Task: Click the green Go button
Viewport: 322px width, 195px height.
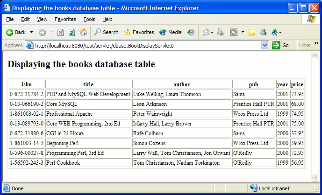Action: pyautogui.click(x=280, y=45)
